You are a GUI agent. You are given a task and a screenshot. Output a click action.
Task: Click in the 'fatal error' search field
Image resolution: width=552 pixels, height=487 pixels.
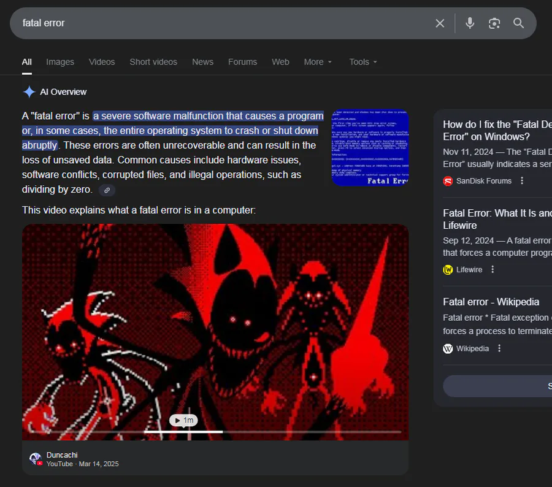(x=225, y=23)
